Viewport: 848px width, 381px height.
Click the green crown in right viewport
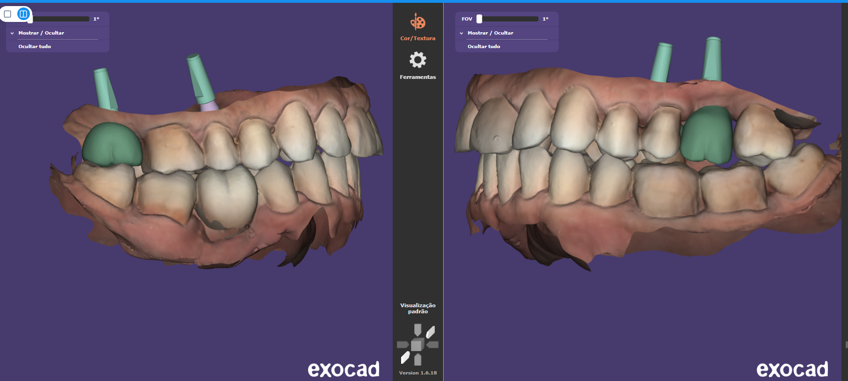pyautogui.click(x=706, y=134)
